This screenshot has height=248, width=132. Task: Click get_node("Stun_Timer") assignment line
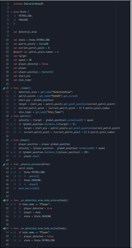pos(41,112)
